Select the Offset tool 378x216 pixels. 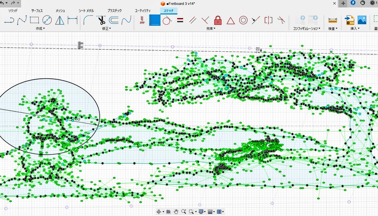pyautogui.click(x=114, y=20)
